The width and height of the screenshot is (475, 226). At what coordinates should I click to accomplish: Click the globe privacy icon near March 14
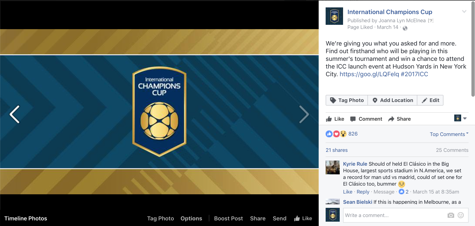(x=405, y=28)
